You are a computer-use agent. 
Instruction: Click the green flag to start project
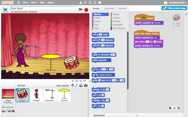(x=80, y=10)
